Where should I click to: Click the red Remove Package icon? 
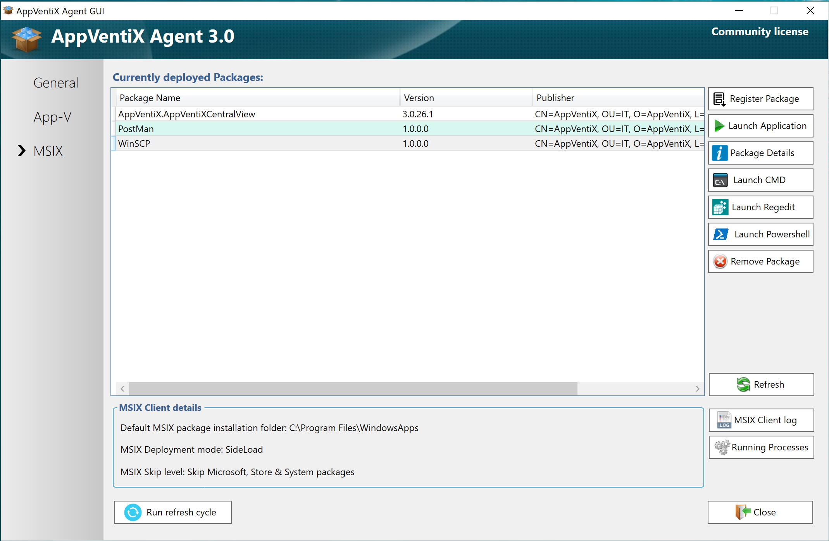[720, 261]
